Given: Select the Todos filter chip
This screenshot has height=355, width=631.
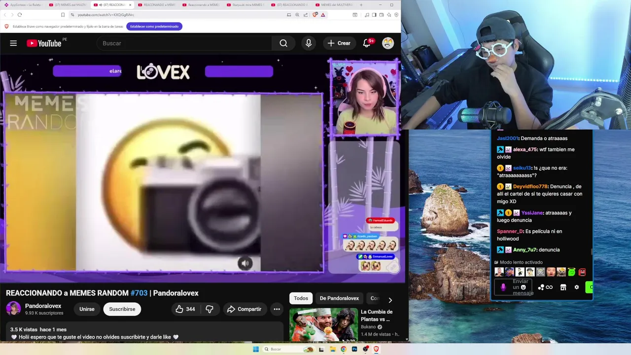Looking at the screenshot, I should [x=301, y=298].
